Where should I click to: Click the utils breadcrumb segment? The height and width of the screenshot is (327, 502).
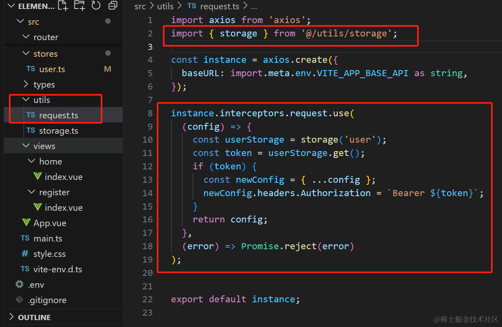tap(165, 6)
